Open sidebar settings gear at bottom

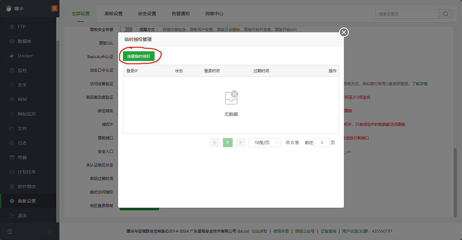[x=50, y=232]
